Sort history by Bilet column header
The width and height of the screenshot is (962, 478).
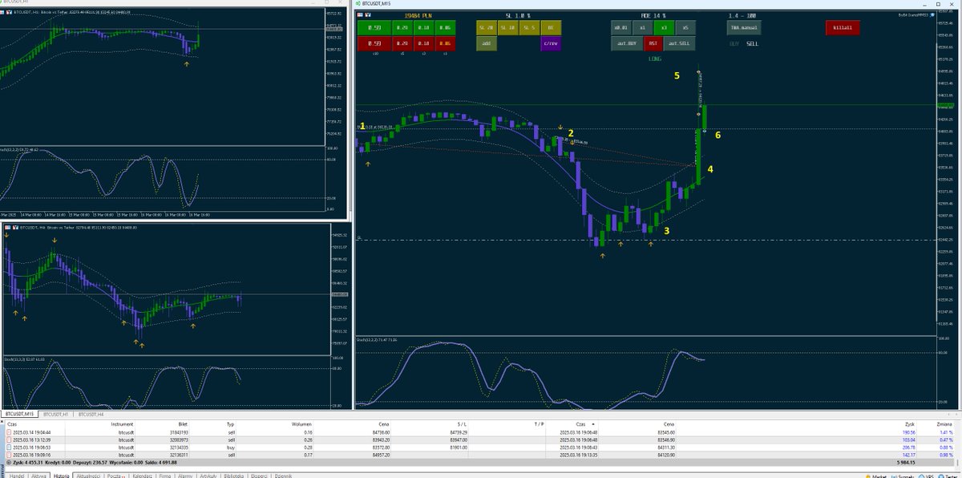[182, 423]
